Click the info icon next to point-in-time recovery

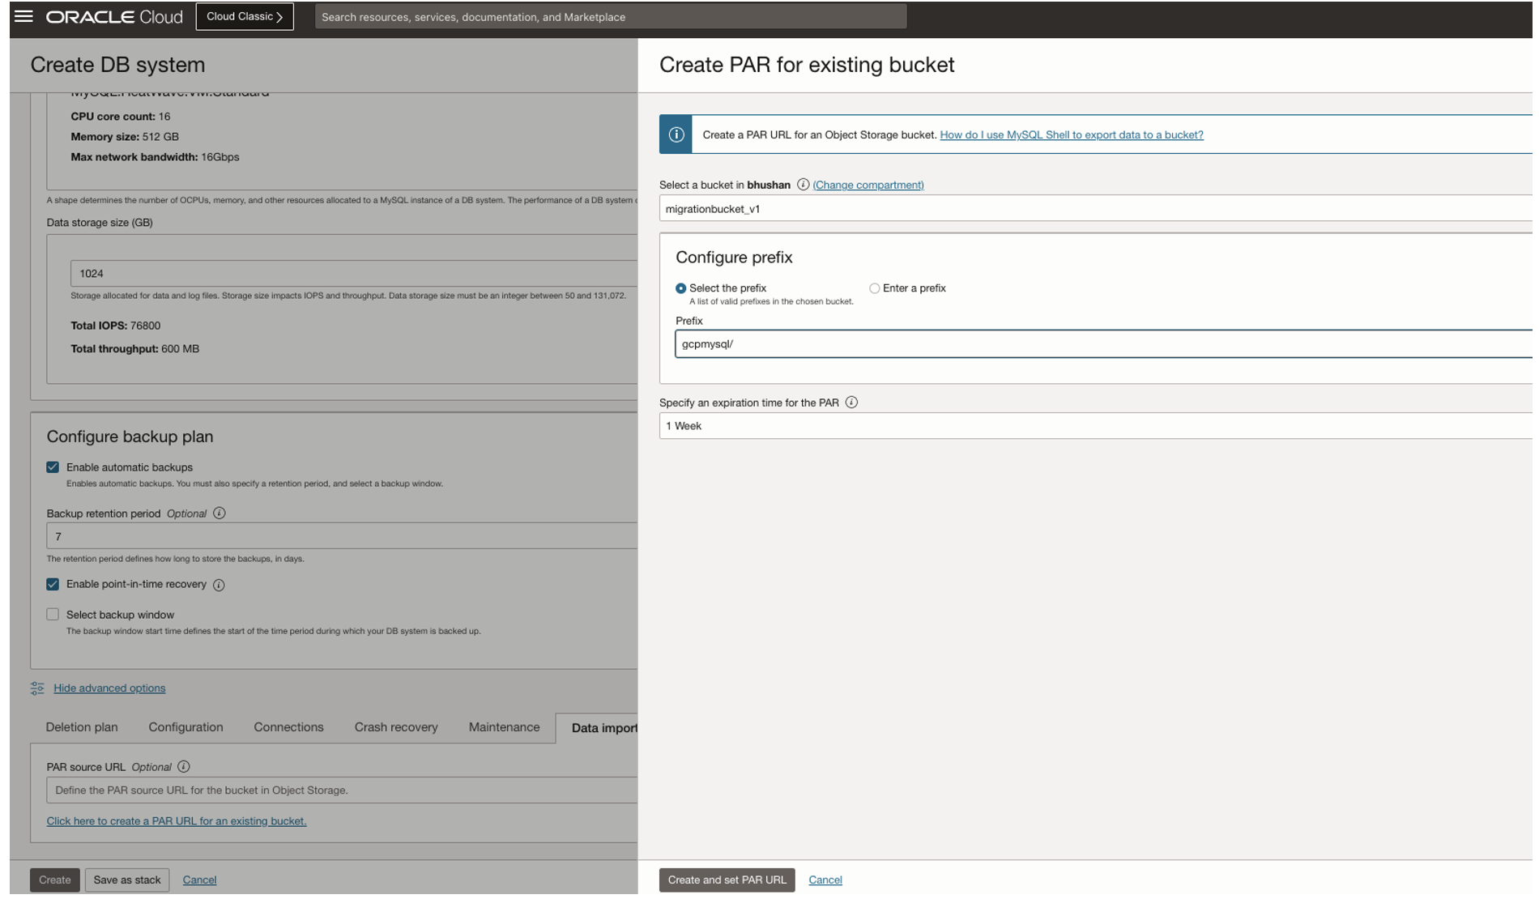pos(217,584)
